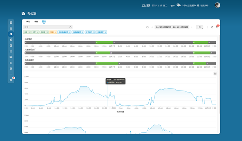The height and width of the screenshot is (141, 242).
Task: Open the filter icon with red badge
Action: (x=217, y=27)
